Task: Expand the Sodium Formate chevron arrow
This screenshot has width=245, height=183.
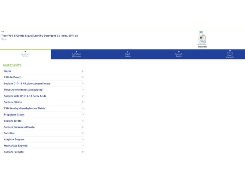Action: point(83,152)
